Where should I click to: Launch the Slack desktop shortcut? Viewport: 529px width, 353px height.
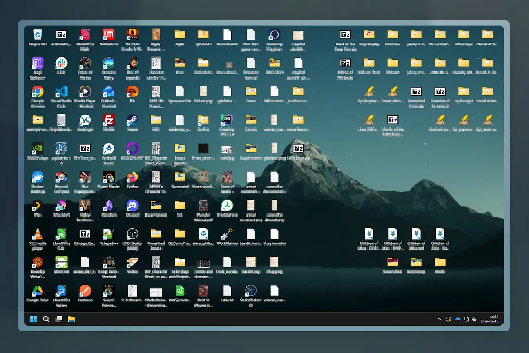coord(61,63)
